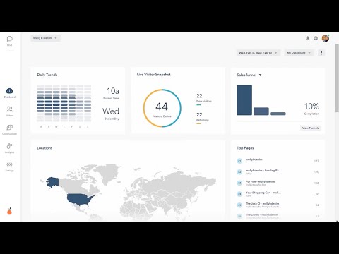Screen dimensions: 339x254
Task: Open the notifications bell
Action: (307, 38)
